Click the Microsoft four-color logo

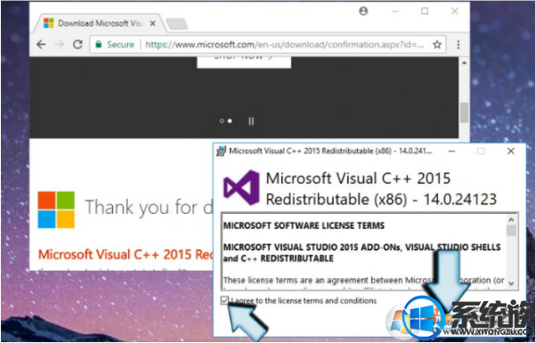[56, 209]
